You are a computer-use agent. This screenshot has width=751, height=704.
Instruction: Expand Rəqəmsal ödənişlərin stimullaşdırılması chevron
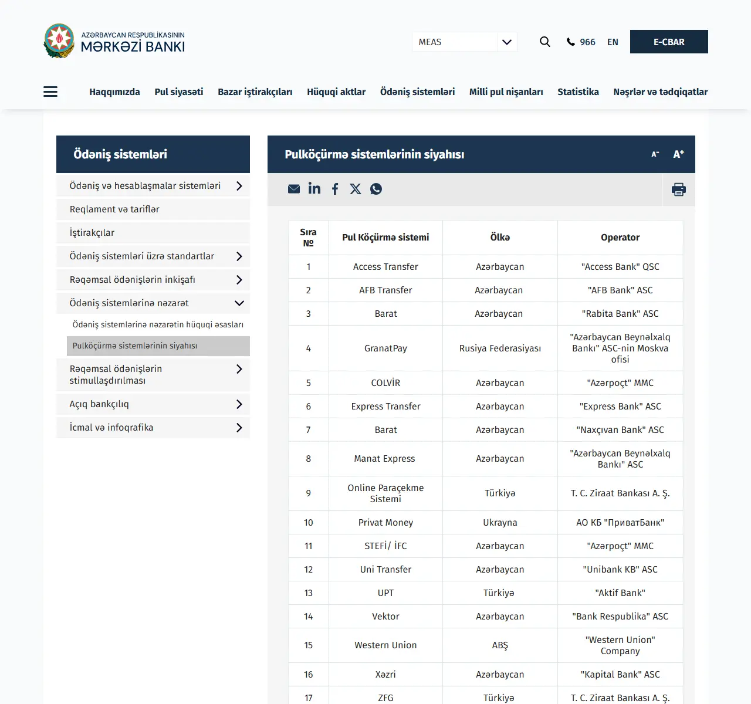(x=239, y=369)
